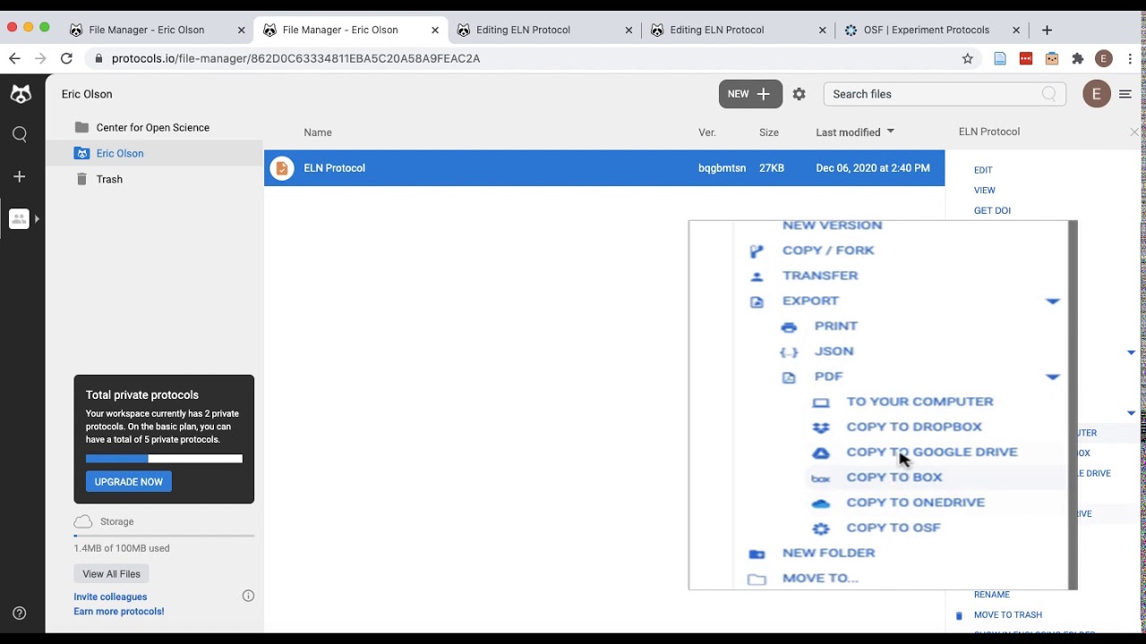The width and height of the screenshot is (1146, 644).
Task: Close the OSF | Experiment Protocols tab
Action: (1016, 30)
